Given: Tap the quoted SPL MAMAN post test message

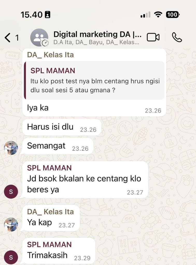Looking at the screenshot, I should [94, 80].
